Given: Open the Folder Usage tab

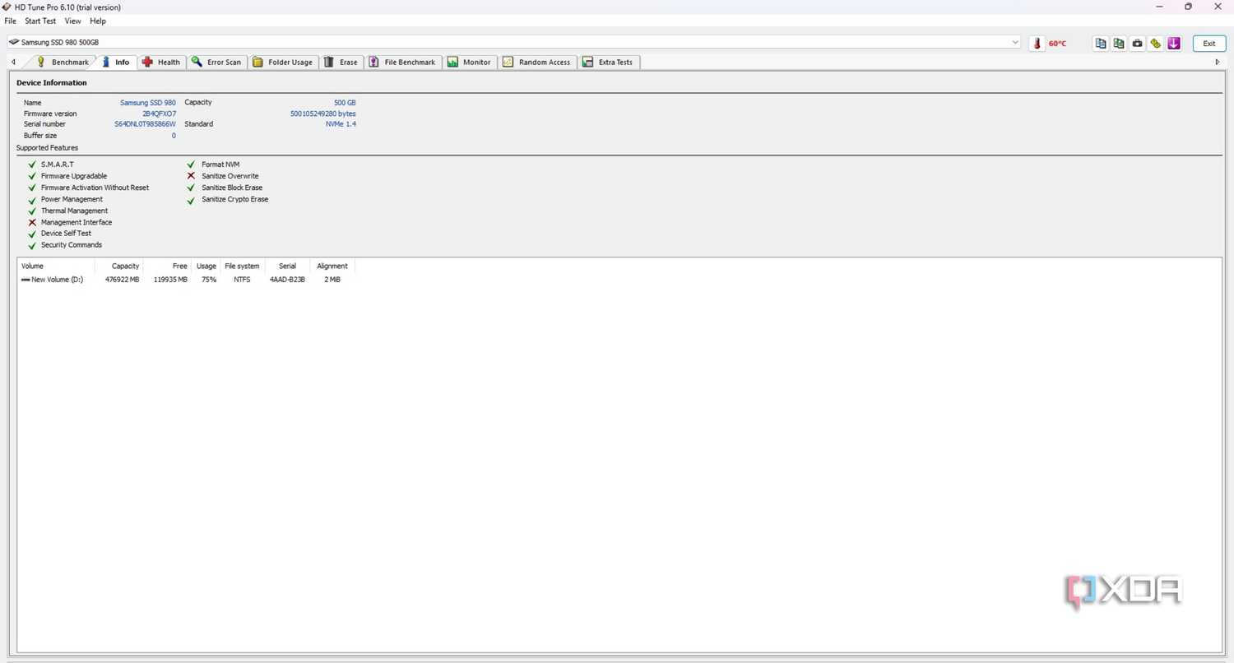Looking at the screenshot, I should coord(283,62).
